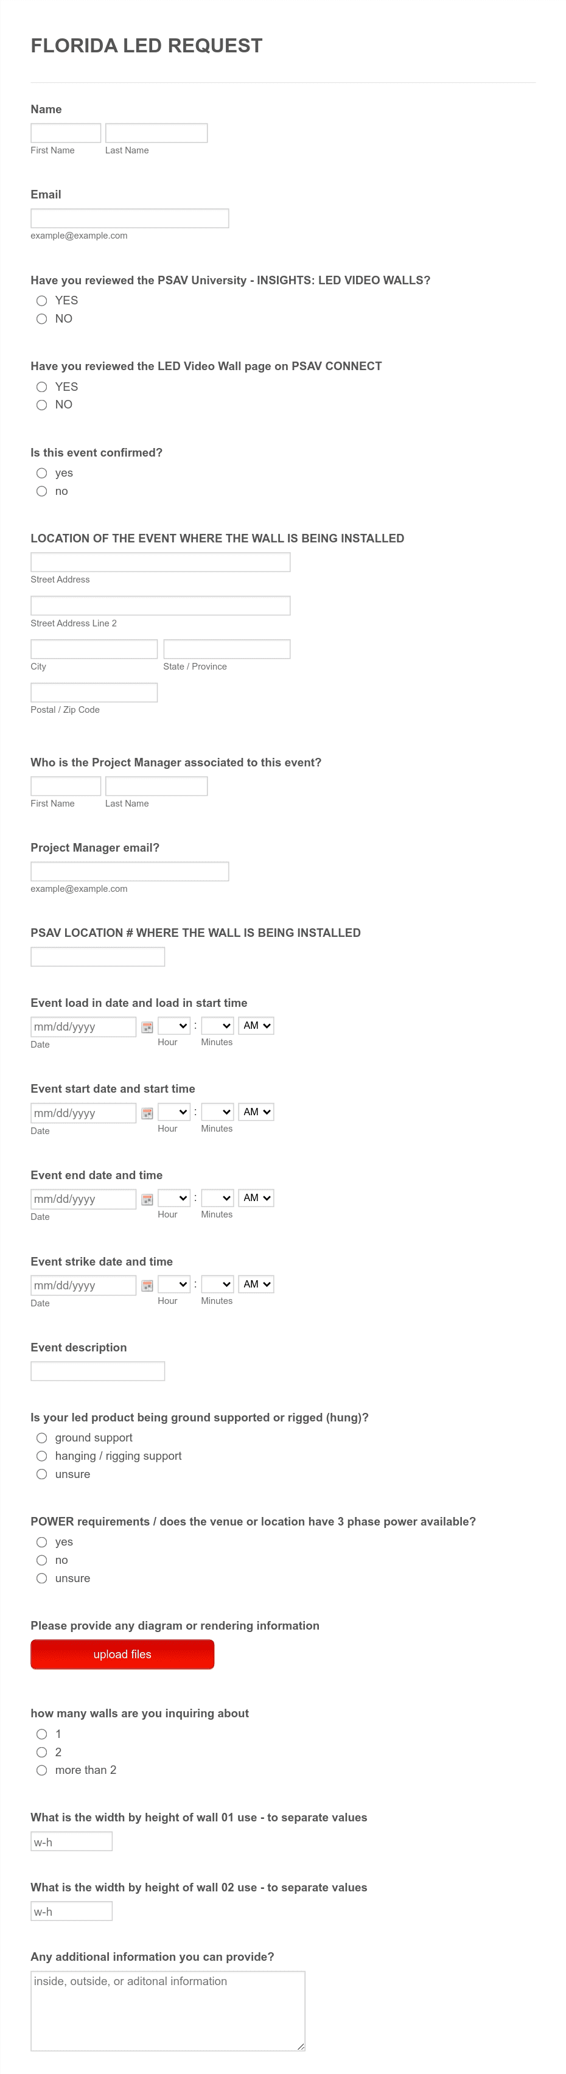
Task: Open calendar picker for event strike date
Action: tap(147, 1286)
